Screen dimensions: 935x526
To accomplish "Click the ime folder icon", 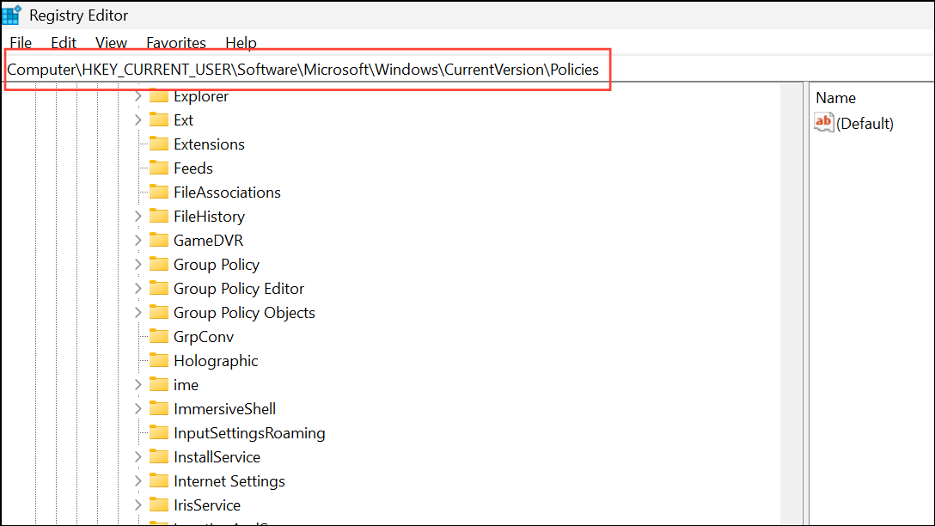I will tap(158, 384).
